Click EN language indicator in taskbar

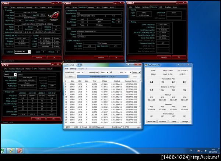click(x=191, y=150)
